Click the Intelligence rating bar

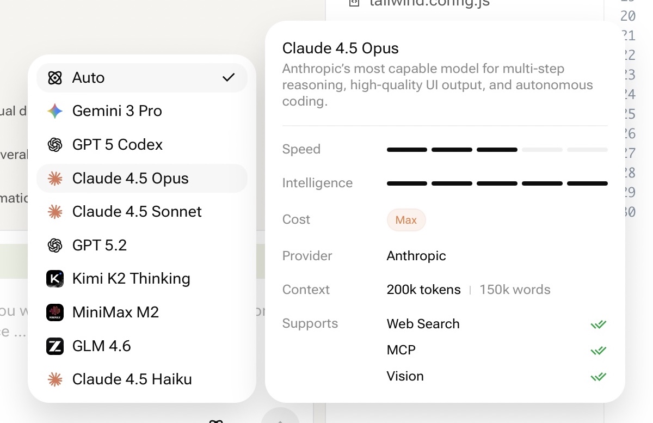[x=497, y=183]
